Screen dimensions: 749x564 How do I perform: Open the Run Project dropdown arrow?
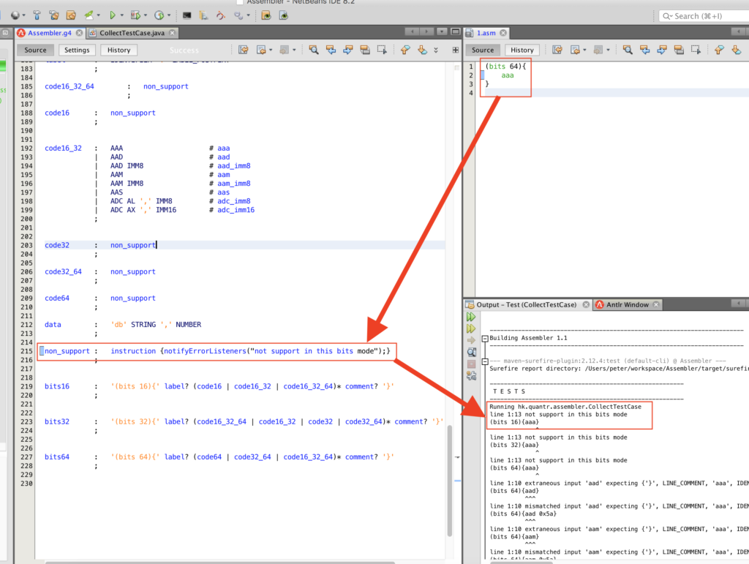[x=122, y=16]
